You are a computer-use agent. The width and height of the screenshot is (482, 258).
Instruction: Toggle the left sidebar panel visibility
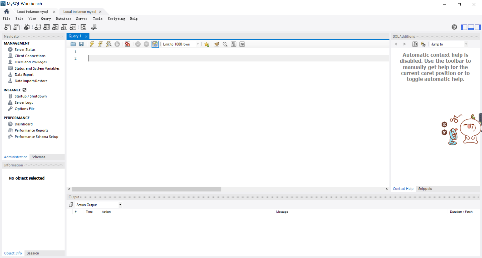coord(464,27)
